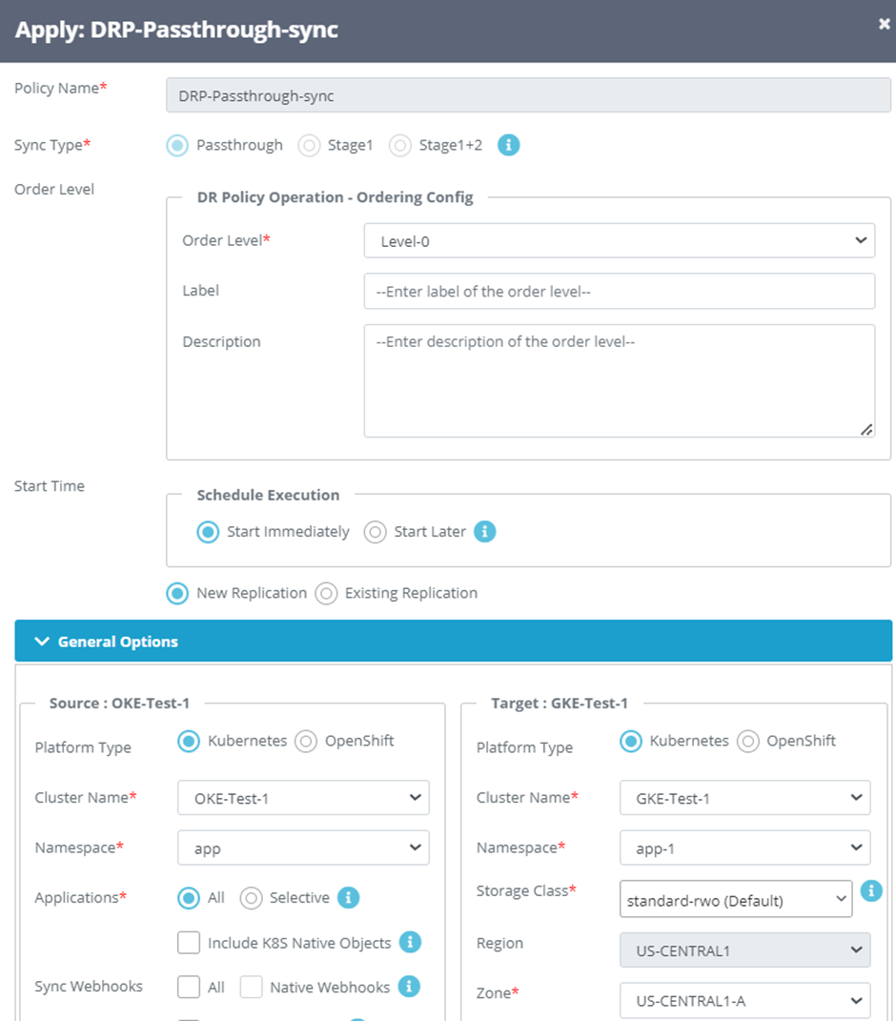Select the Passthrough sync type
This screenshot has height=1021, width=896.
click(177, 145)
